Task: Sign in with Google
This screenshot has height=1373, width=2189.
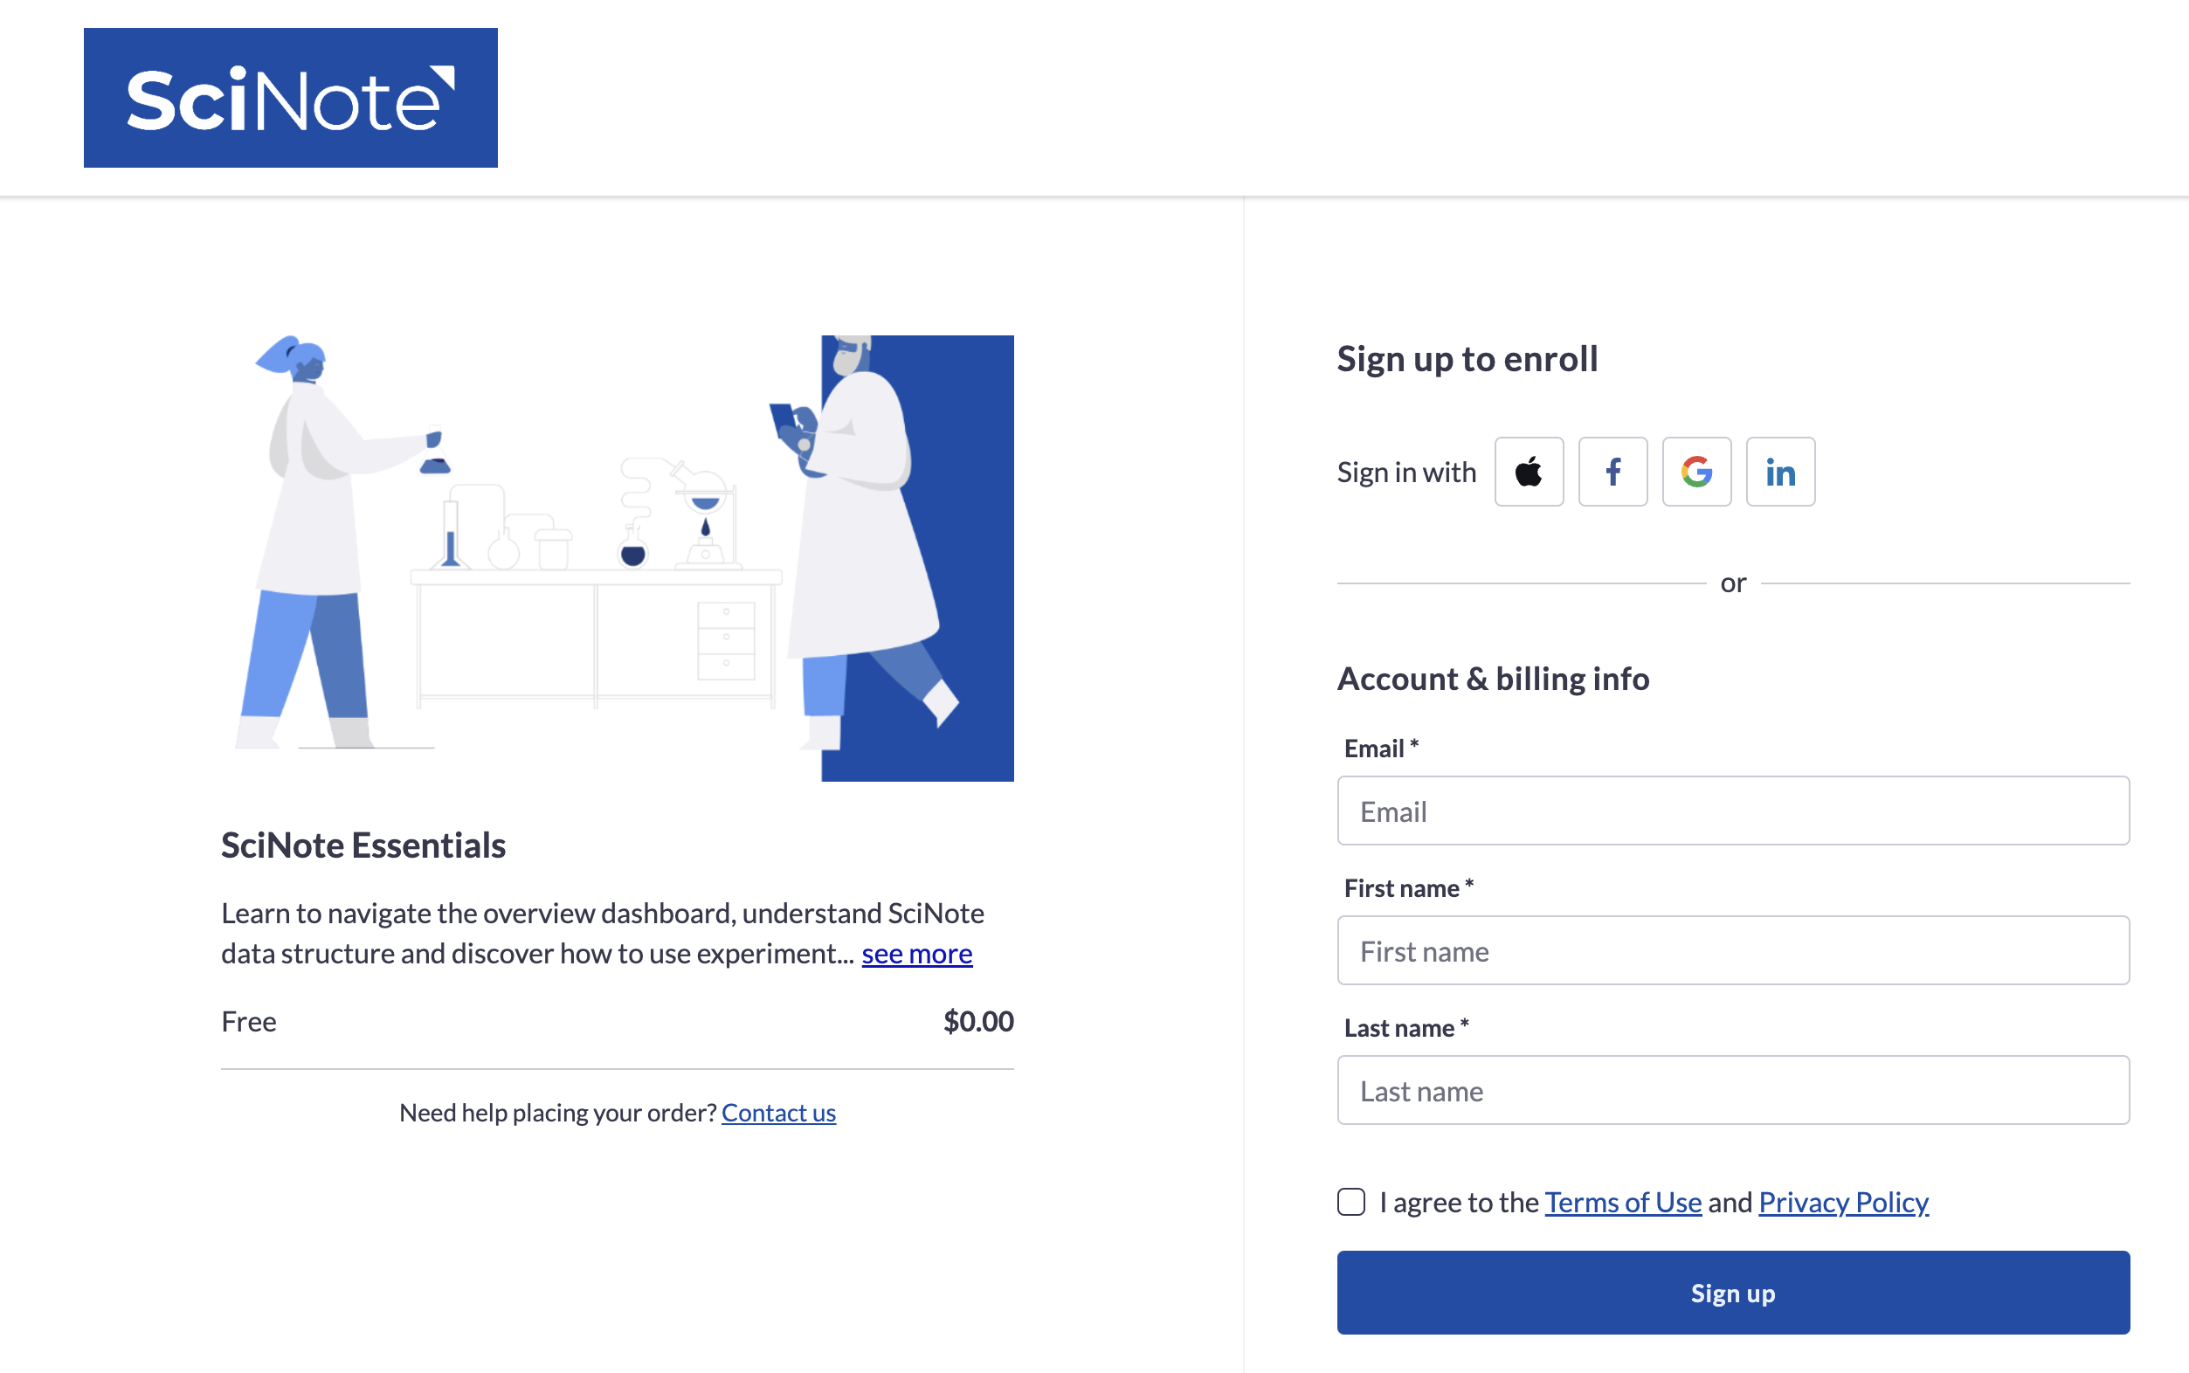Action: [x=1696, y=473]
